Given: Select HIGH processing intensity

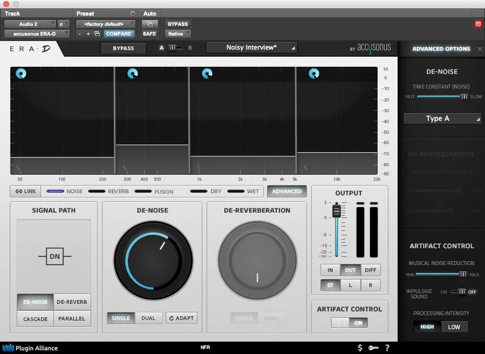Looking at the screenshot, I should pos(427,327).
